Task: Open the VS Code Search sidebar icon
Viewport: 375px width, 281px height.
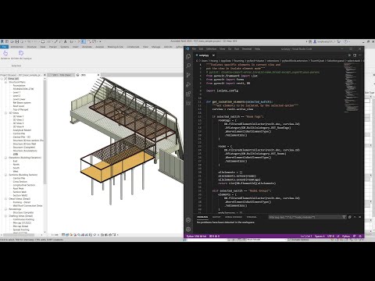Action: (188, 66)
